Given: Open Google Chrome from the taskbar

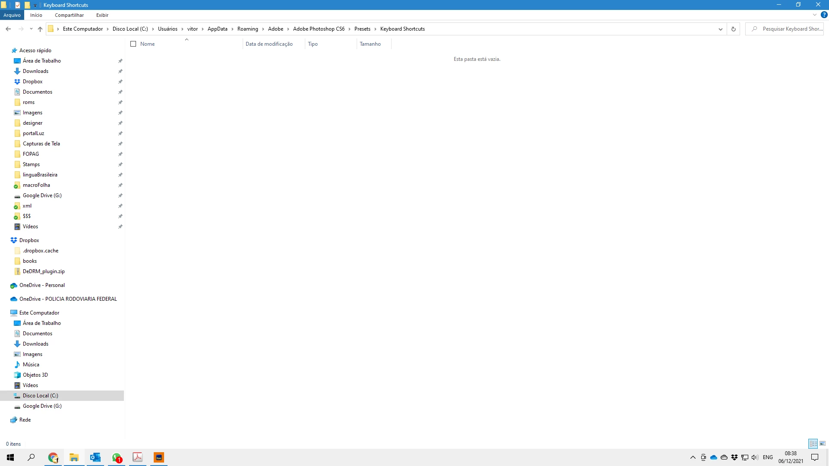Looking at the screenshot, I should [53, 457].
